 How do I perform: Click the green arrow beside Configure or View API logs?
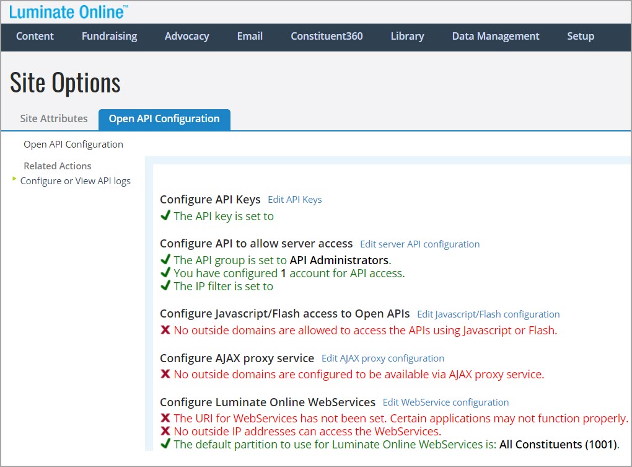[14, 178]
